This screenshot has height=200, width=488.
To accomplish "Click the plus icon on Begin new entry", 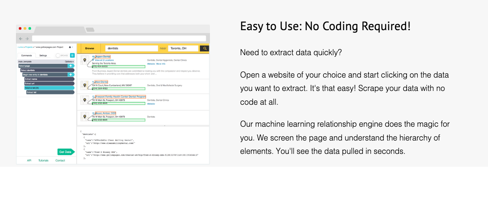I will [x=70, y=75].
